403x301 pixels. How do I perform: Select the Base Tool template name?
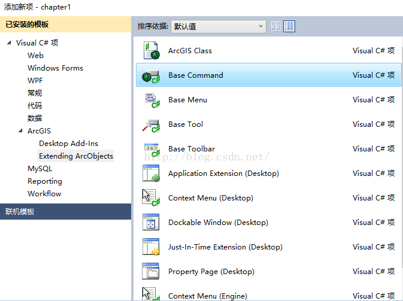pos(186,124)
